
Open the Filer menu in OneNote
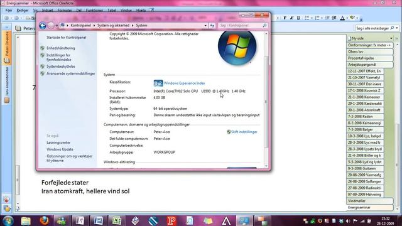point(9,11)
